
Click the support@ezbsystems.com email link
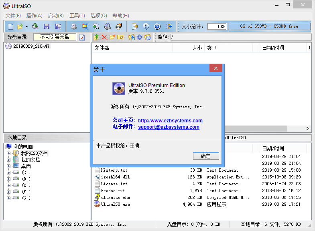pos(169,127)
